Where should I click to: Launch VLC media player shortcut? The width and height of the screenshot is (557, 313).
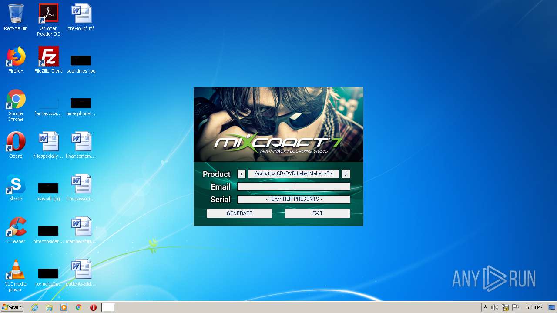[x=16, y=276]
